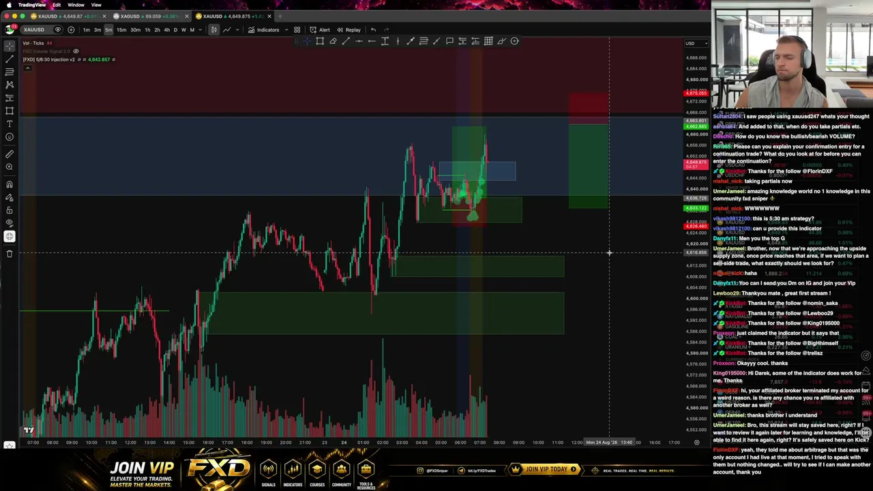Viewport: 873px width, 491px height.
Task: Toggle the highlighted globe sync button in sidebar
Action: (10, 237)
